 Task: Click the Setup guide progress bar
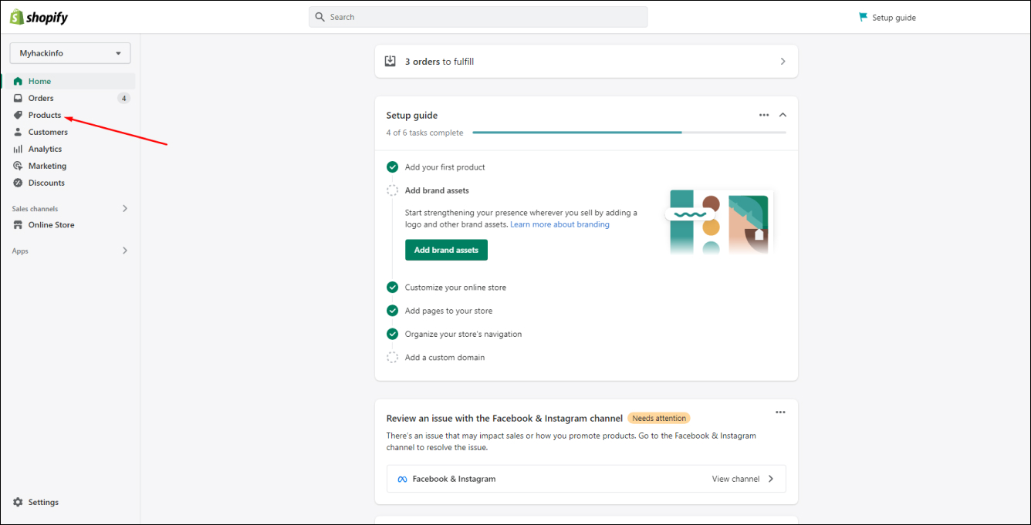click(629, 133)
